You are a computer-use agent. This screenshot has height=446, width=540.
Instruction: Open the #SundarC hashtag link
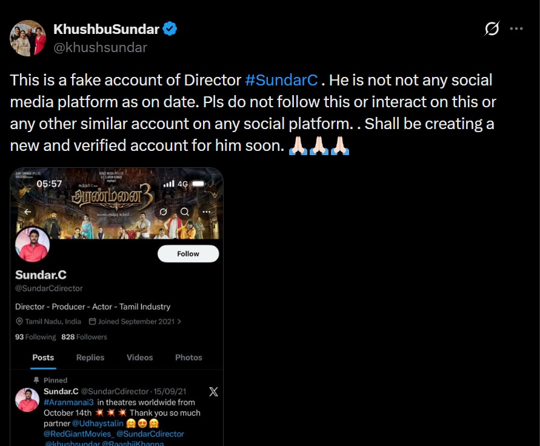[281, 80]
